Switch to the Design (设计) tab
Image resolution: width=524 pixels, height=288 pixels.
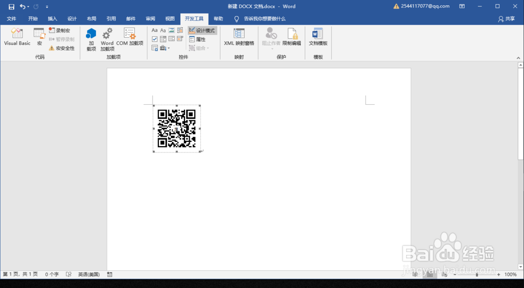point(72,19)
